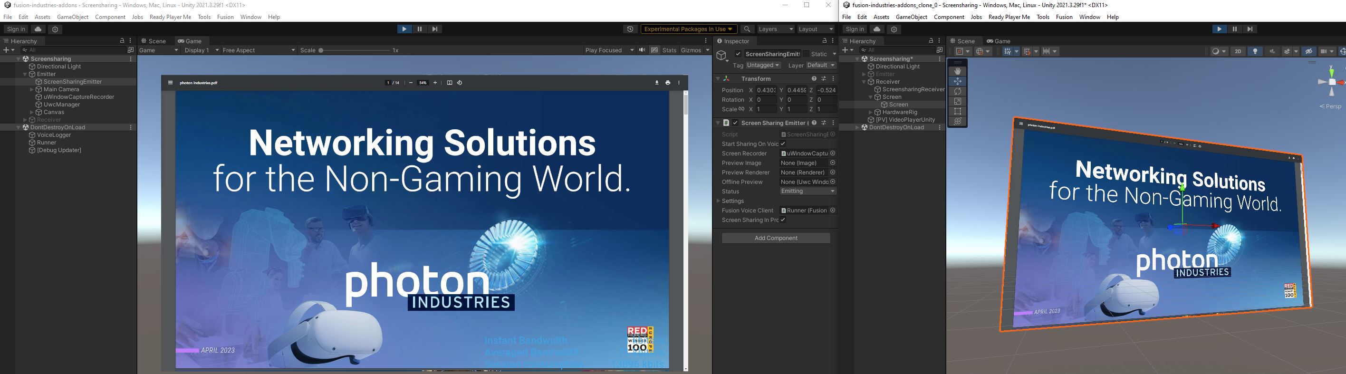Toggle Scene lighting bulb icon
Screen dimensions: 1346x374
click(x=1255, y=51)
